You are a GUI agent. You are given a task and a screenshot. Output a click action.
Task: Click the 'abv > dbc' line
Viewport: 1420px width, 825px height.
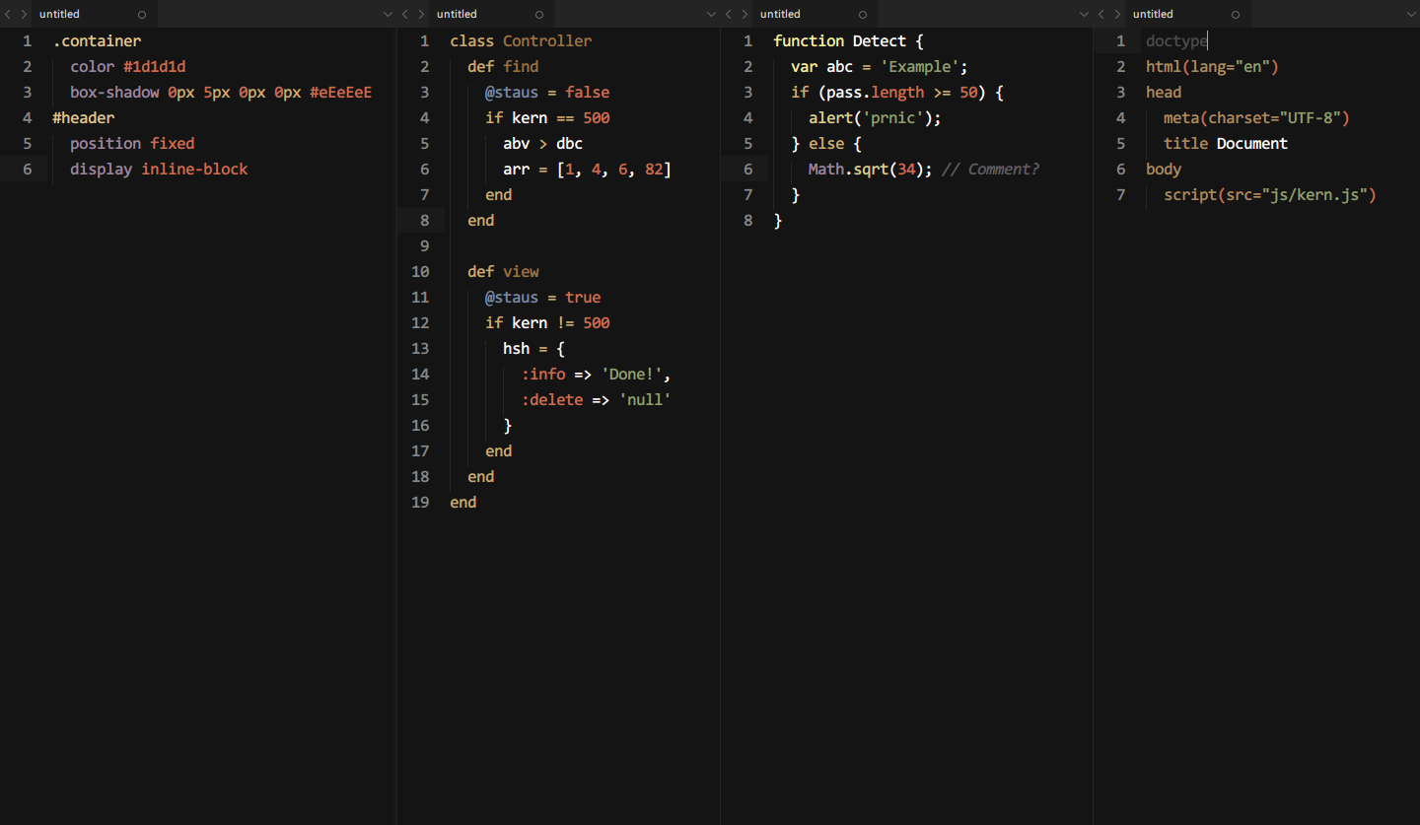pos(542,144)
